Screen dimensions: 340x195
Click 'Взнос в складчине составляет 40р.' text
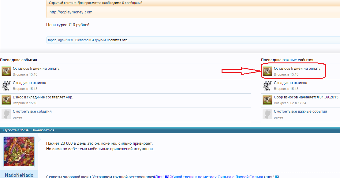tap(43, 97)
